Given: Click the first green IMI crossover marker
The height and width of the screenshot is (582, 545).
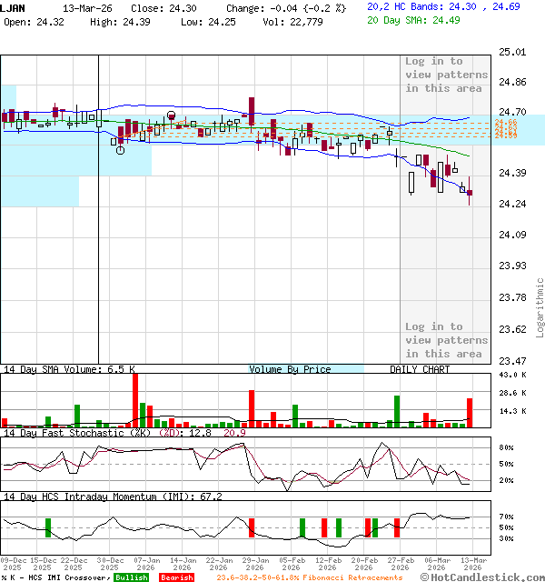Looking at the screenshot, I should pos(47,527).
